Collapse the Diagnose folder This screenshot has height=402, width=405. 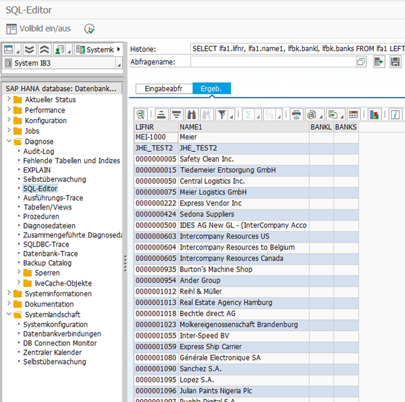9,142
